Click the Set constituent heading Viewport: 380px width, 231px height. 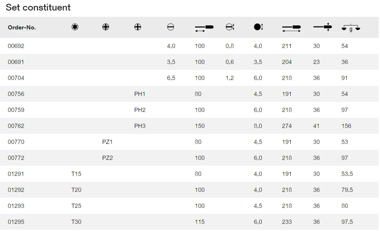(38, 8)
